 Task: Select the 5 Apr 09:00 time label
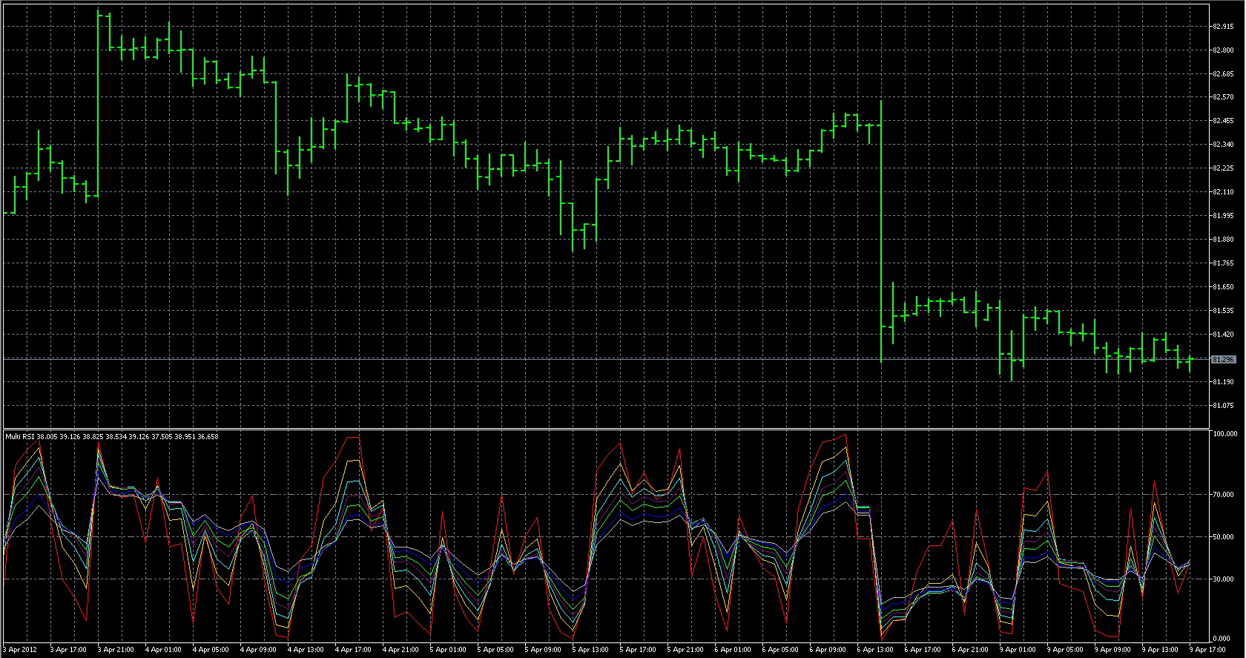[x=543, y=650]
